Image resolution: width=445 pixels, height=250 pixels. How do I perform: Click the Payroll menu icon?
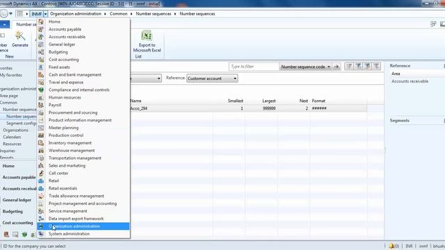click(41, 105)
